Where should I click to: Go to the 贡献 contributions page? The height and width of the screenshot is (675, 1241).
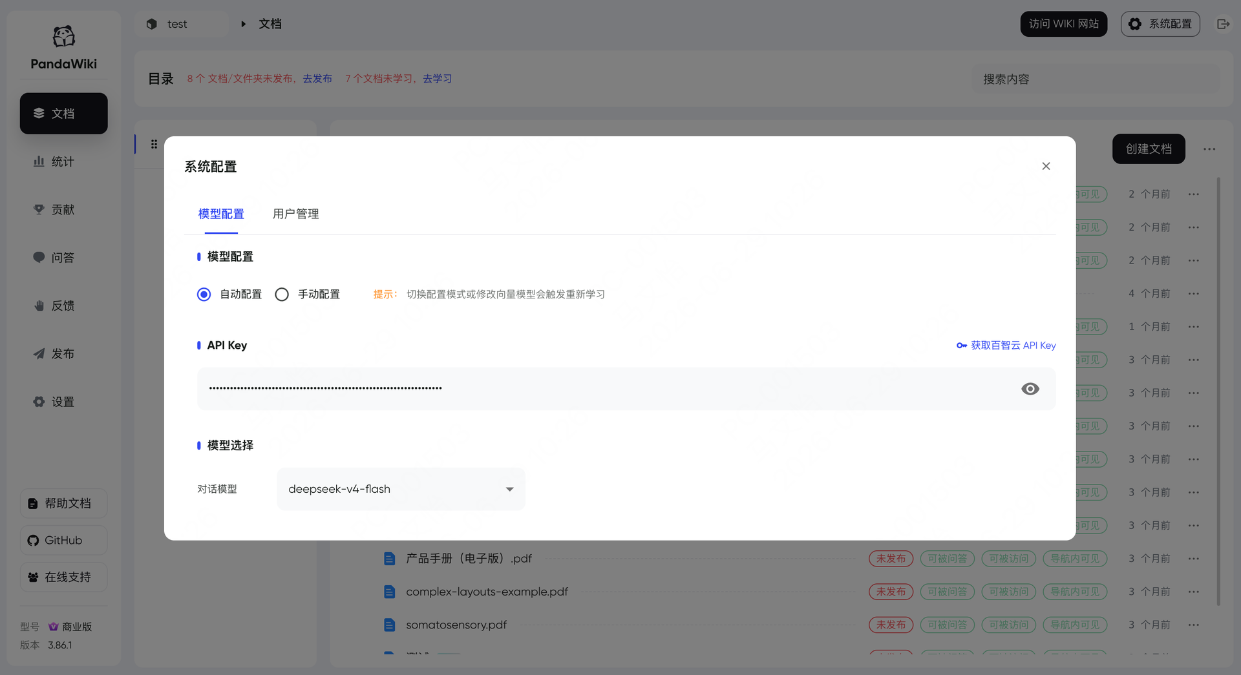[63, 209]
